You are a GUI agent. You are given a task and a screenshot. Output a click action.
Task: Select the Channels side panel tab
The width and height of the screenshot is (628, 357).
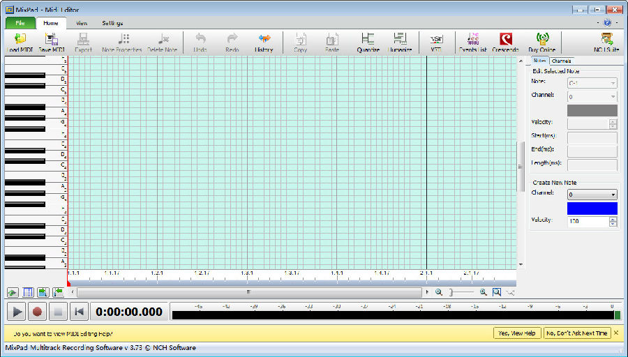(x=562, y=61)
